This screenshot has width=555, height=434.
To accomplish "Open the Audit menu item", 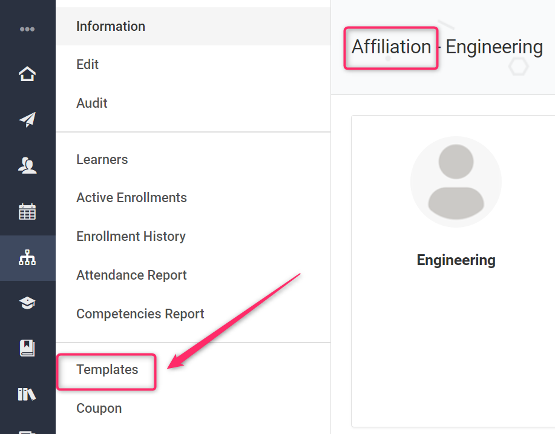I will [92, 104].
